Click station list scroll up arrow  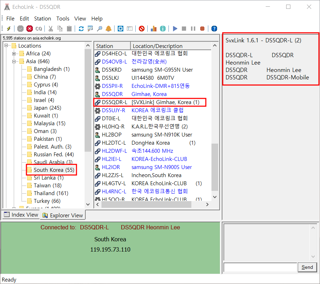click(x=215, y=46)
